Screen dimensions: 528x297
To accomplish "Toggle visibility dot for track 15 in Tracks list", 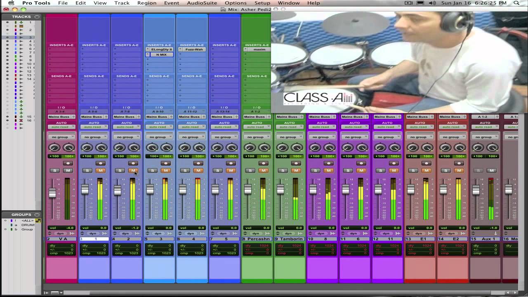I will pos(7,117).
